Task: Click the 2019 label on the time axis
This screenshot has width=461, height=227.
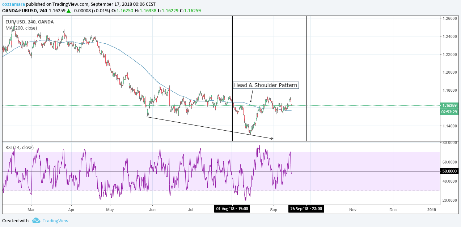Action: tap(431, 209)
